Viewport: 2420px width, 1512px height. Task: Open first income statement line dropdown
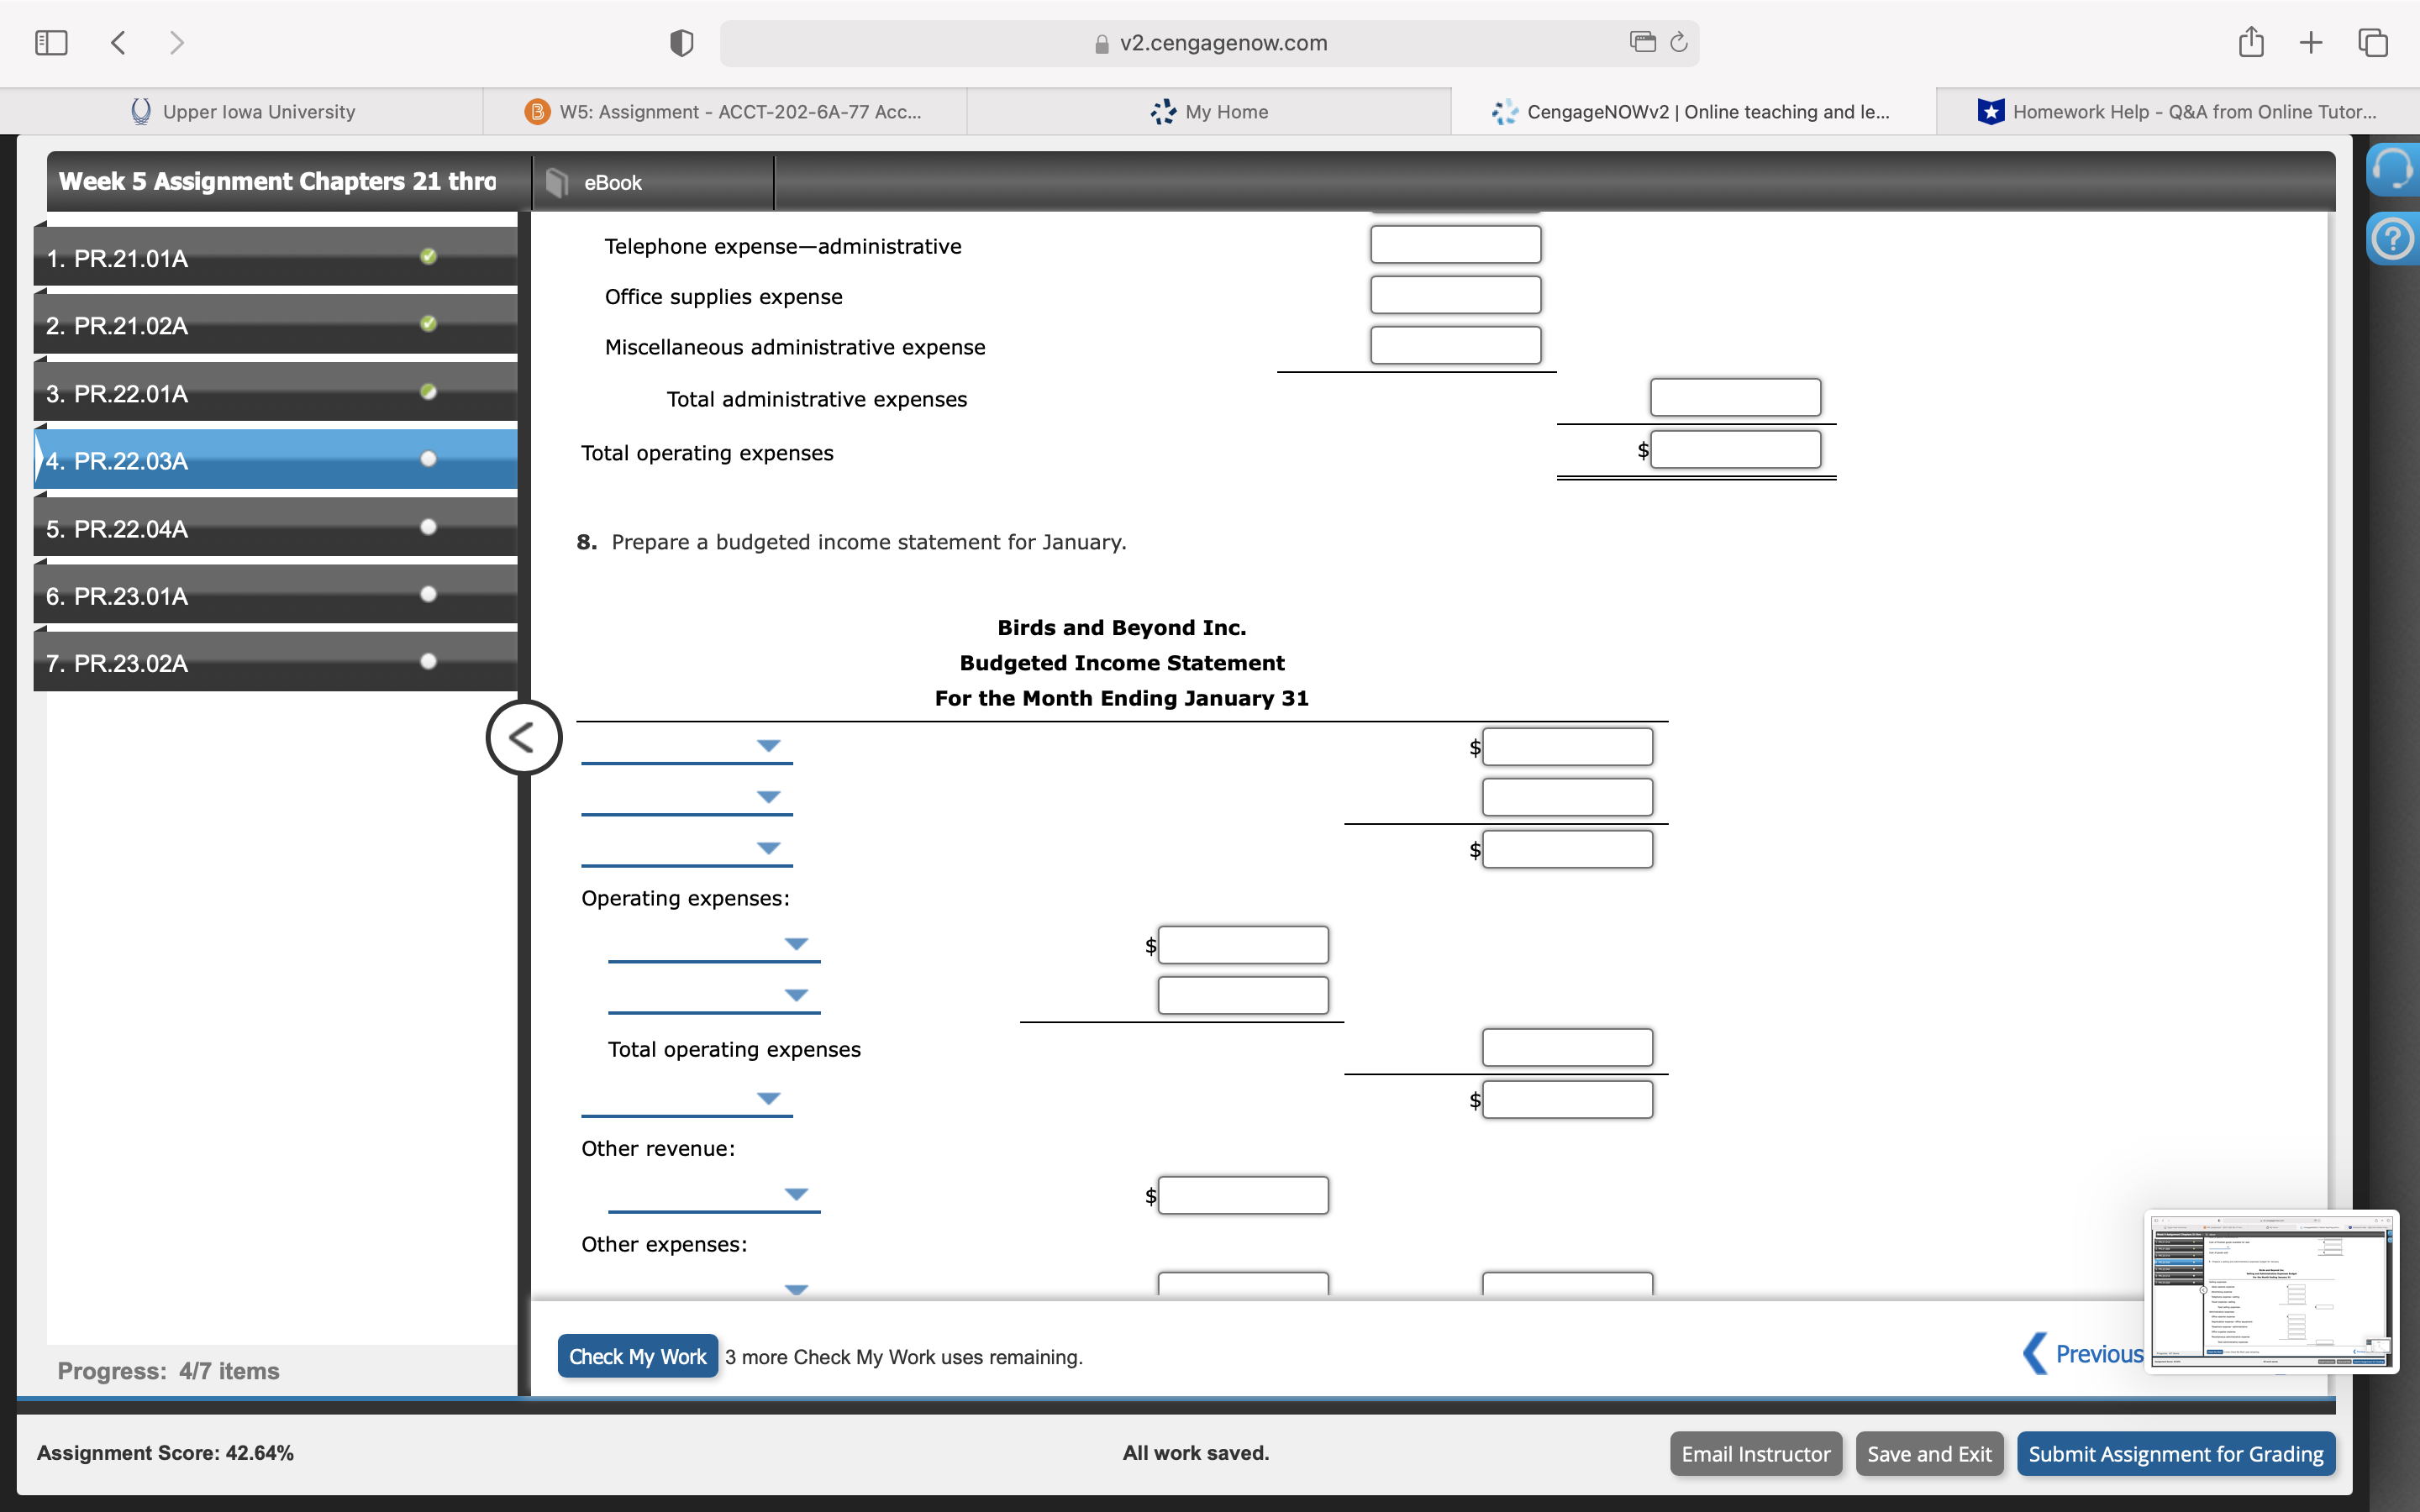pyautogui.click(x=768, y=746)
